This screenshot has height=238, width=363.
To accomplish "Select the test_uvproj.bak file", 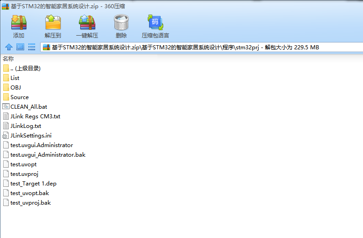I will click(x=27, y=203).
